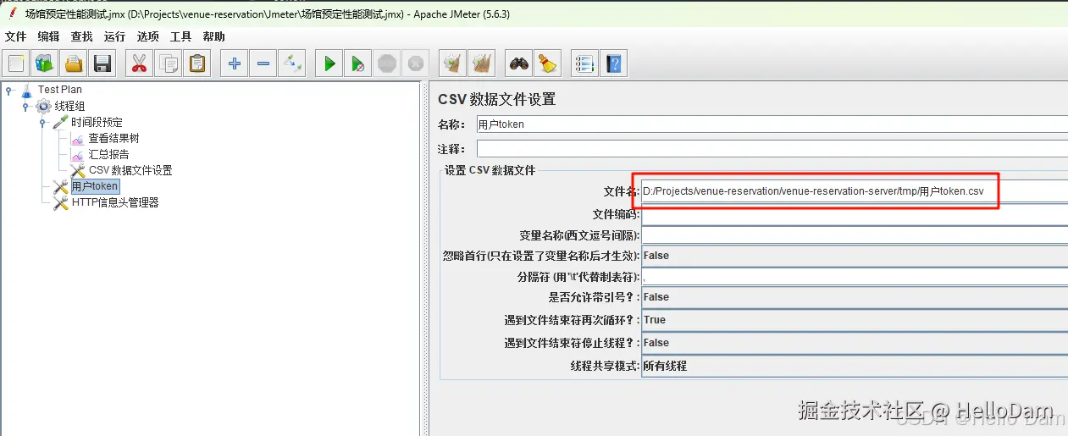Open the 遇到文件结束符再次循环 True dropdown
Image resolution: width=1068 pixels, height=436 pixels.
point(855,320)
